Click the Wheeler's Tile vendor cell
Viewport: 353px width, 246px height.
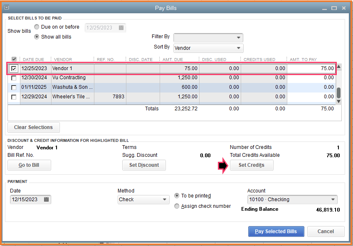(73, 97)
